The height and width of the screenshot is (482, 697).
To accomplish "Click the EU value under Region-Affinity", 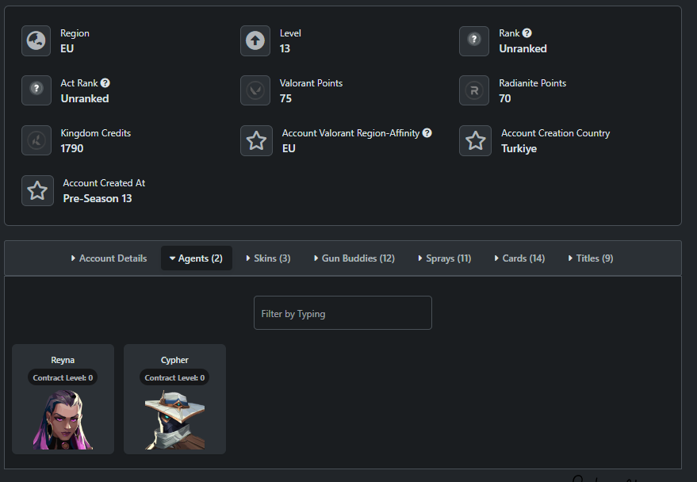I will [289, 148].
